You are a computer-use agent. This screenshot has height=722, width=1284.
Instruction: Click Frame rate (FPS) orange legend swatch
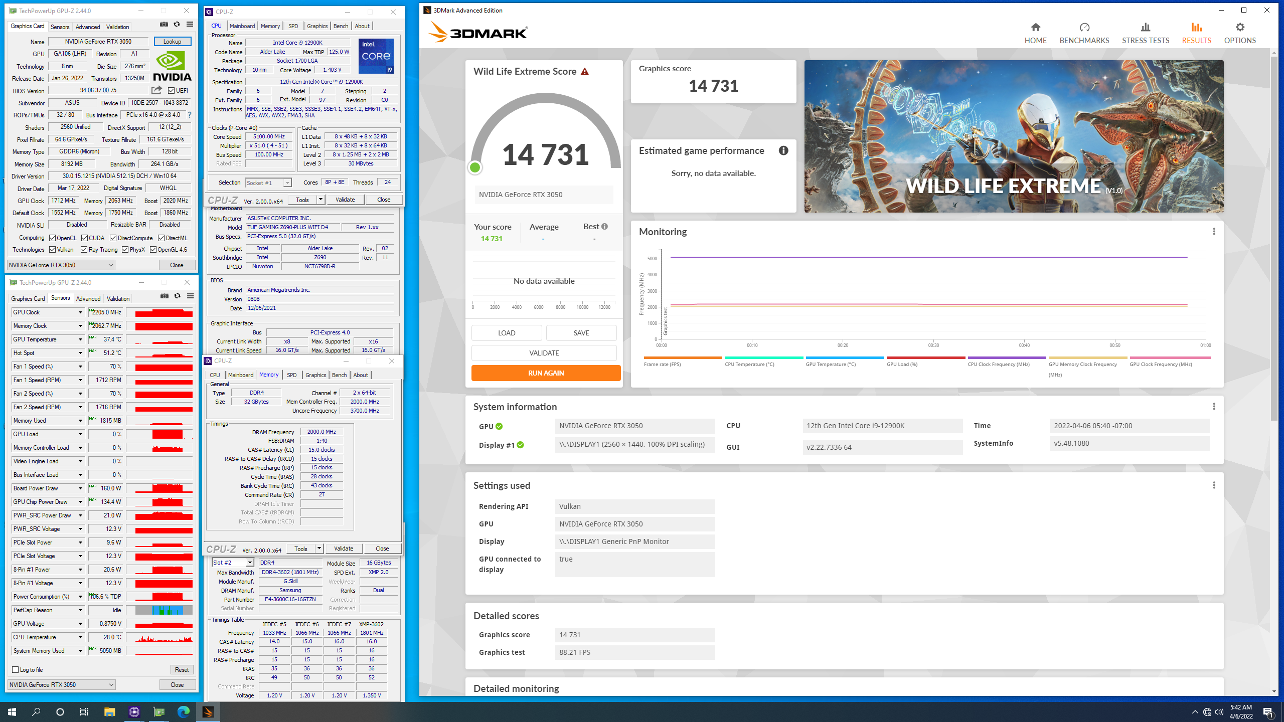[683, 357]
